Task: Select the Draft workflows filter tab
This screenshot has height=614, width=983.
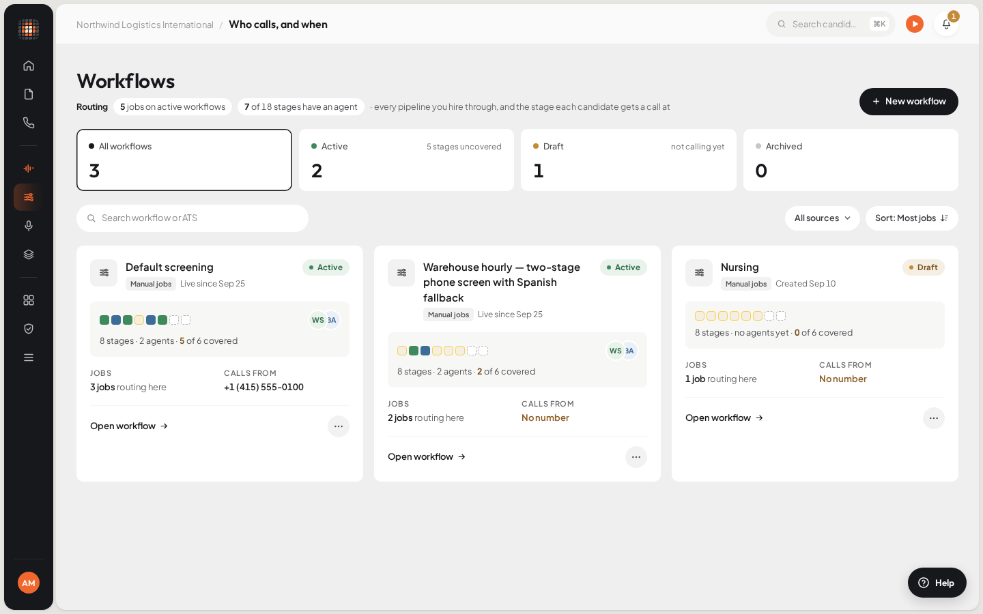Action: 629,160
